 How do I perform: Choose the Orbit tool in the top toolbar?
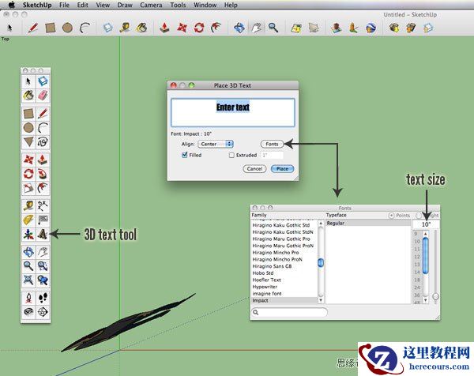pos(239,28)
